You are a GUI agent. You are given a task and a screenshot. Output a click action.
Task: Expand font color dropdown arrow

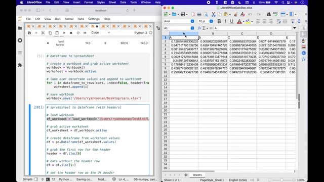tap(244, 21)
